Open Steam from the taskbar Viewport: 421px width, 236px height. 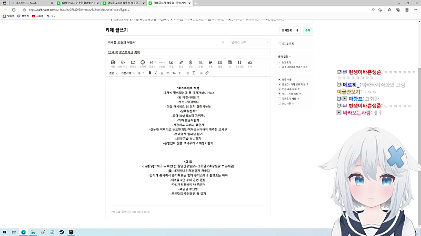pos(62,232)
